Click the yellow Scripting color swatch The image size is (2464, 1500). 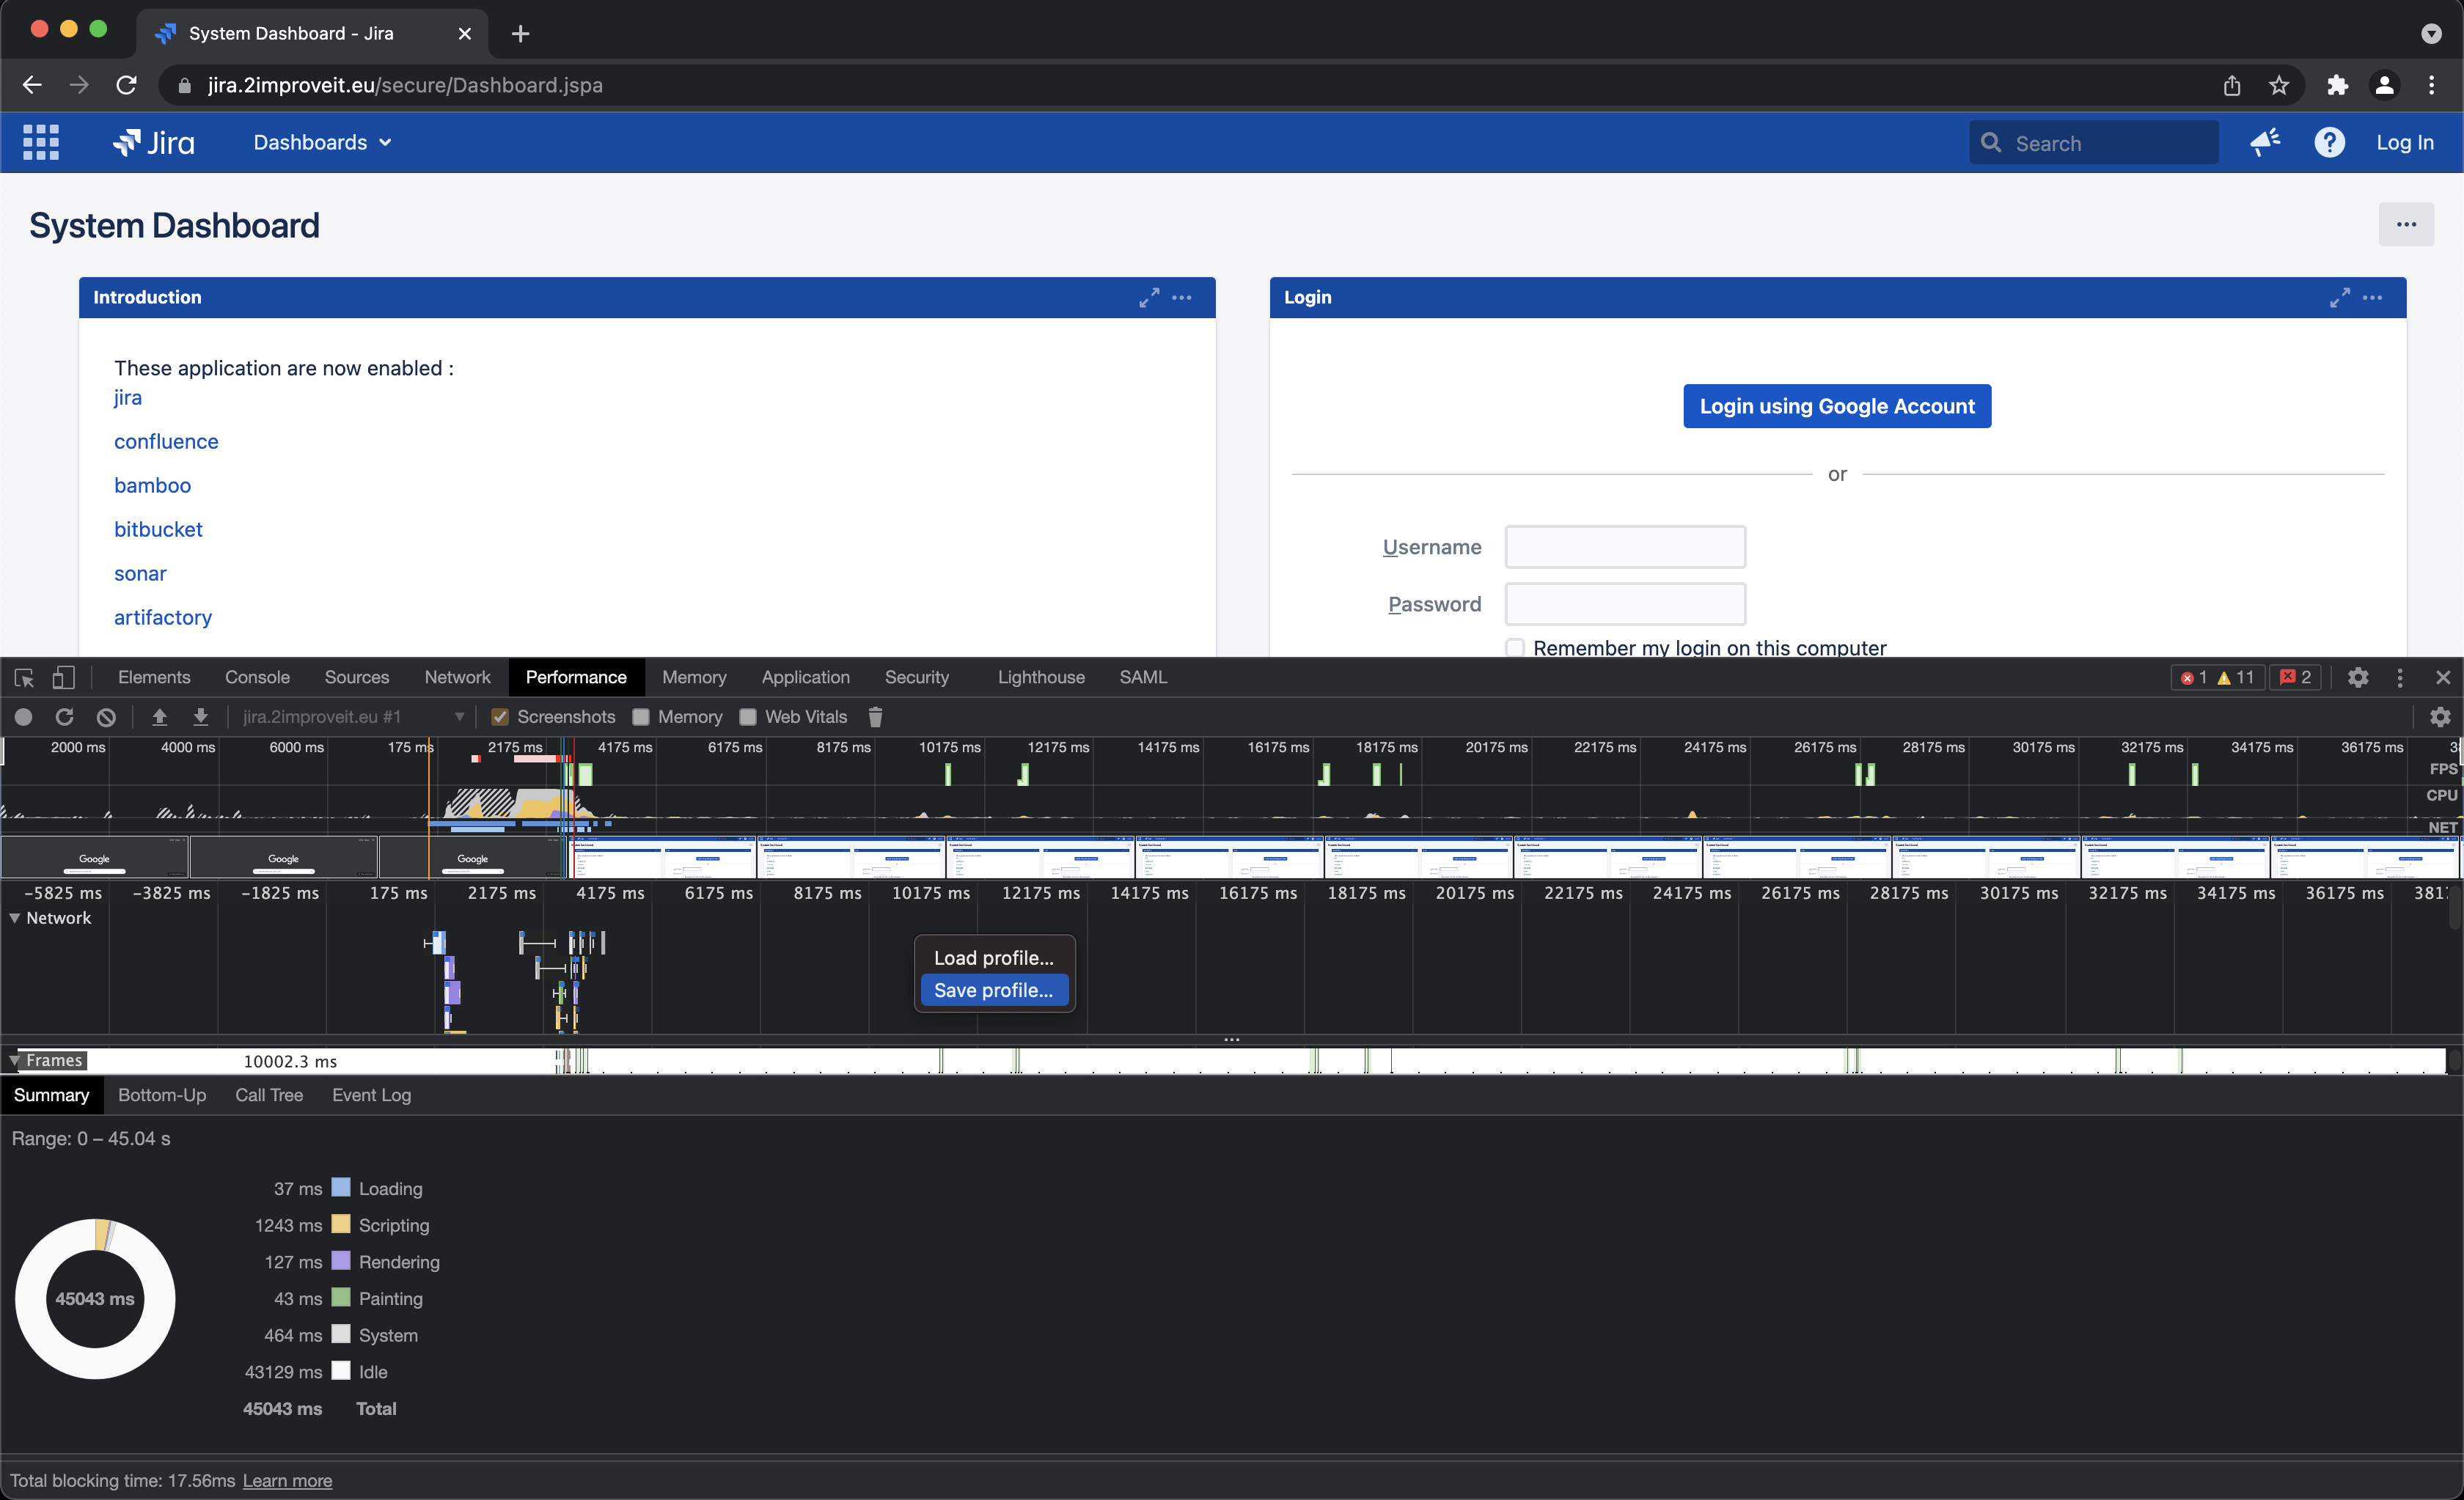click(x=341, y=1225)
